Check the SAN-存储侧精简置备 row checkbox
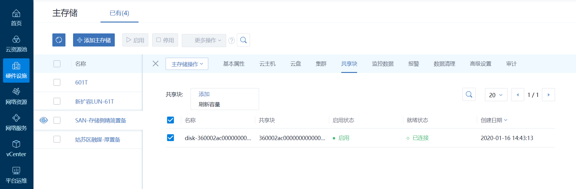The width and height of the screenshot is (576, 189). tap(57, 120)
